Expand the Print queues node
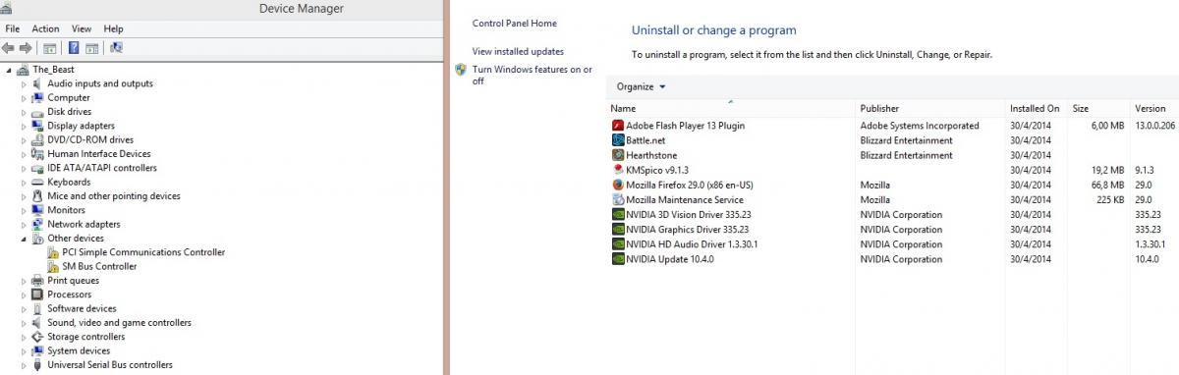1179x375 pixels. (x=25, y=281)
